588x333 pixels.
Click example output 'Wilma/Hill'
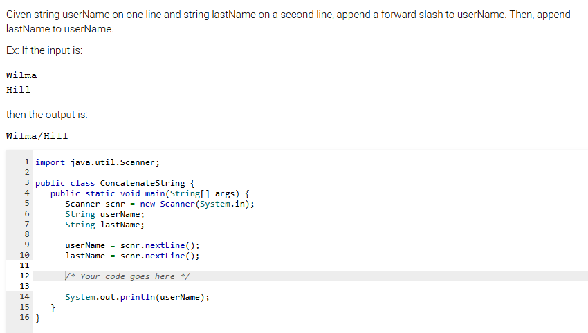point(37,136)
